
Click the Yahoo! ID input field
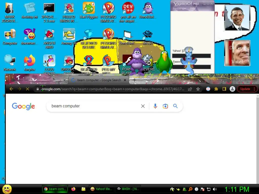(x=191, y=56)
